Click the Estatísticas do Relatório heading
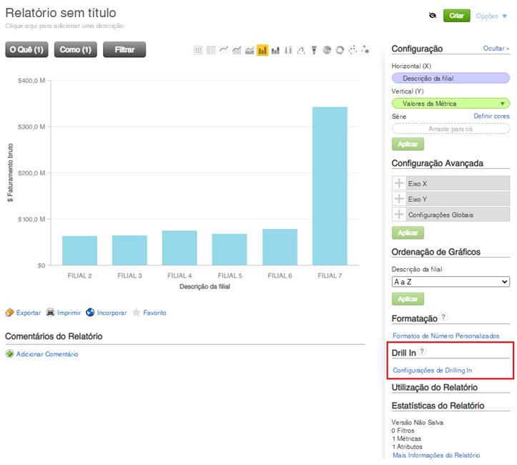 [x=438, y=406]
